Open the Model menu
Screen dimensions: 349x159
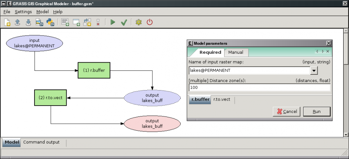[42, 12]
